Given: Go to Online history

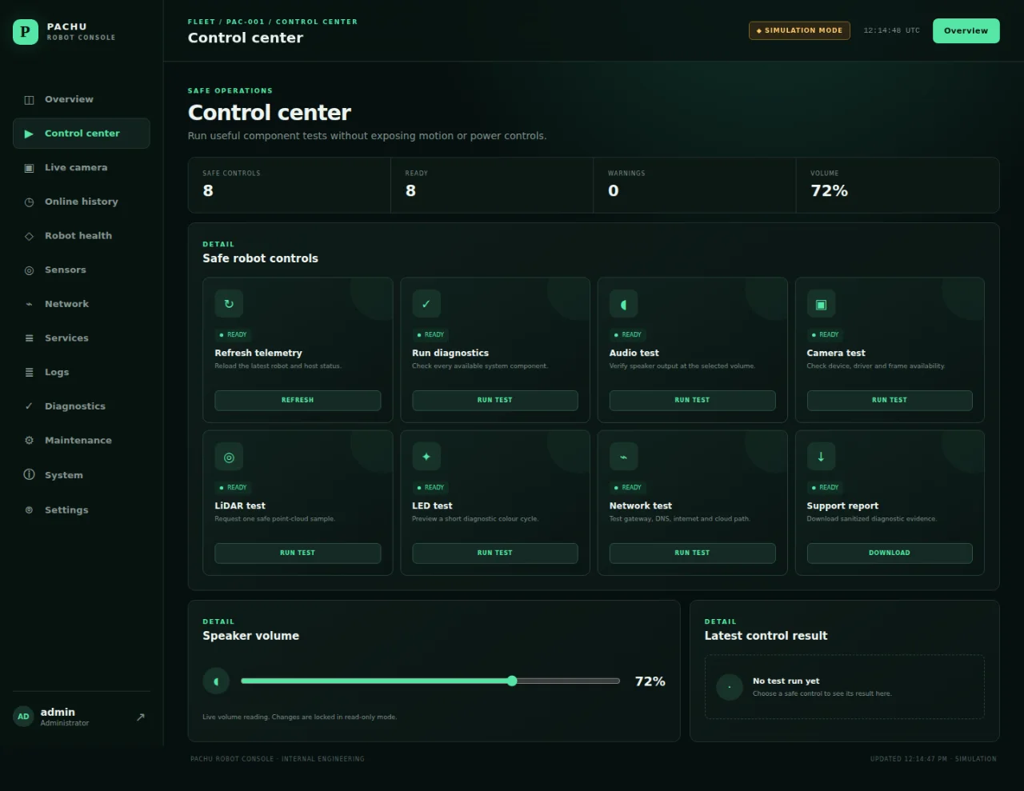Looking at the screenshot, I should tap(82, 202).
